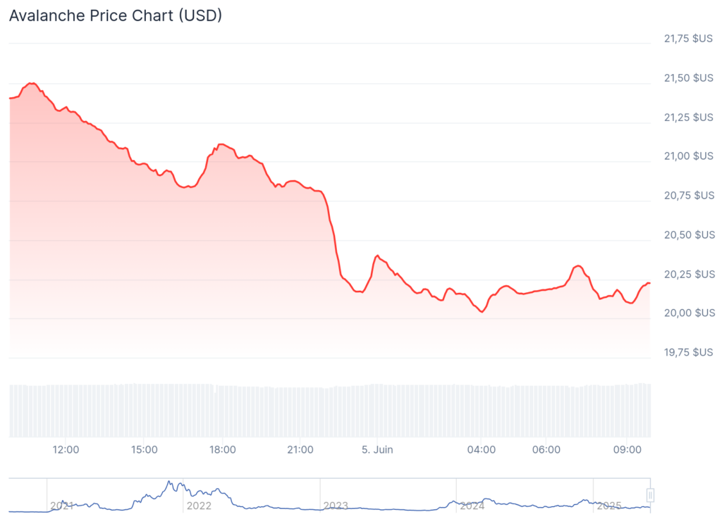The image size is (722, 526).
Task: Jump to 2023 in the navigator timeline
Action: (336, 506)
